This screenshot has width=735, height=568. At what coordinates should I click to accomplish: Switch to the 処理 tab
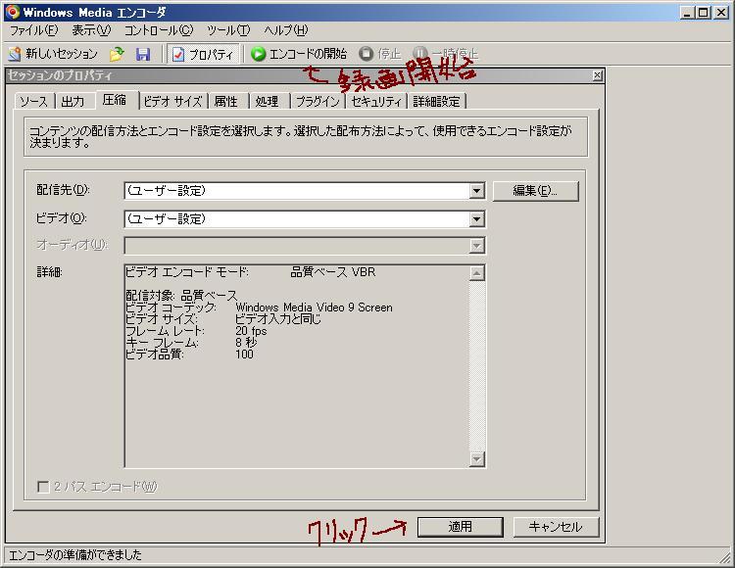pos(268,101)
